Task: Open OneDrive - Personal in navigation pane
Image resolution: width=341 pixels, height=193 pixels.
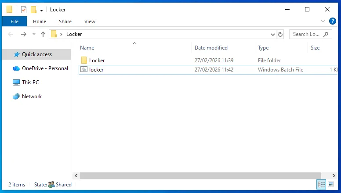Action: (x=45, y=68)
